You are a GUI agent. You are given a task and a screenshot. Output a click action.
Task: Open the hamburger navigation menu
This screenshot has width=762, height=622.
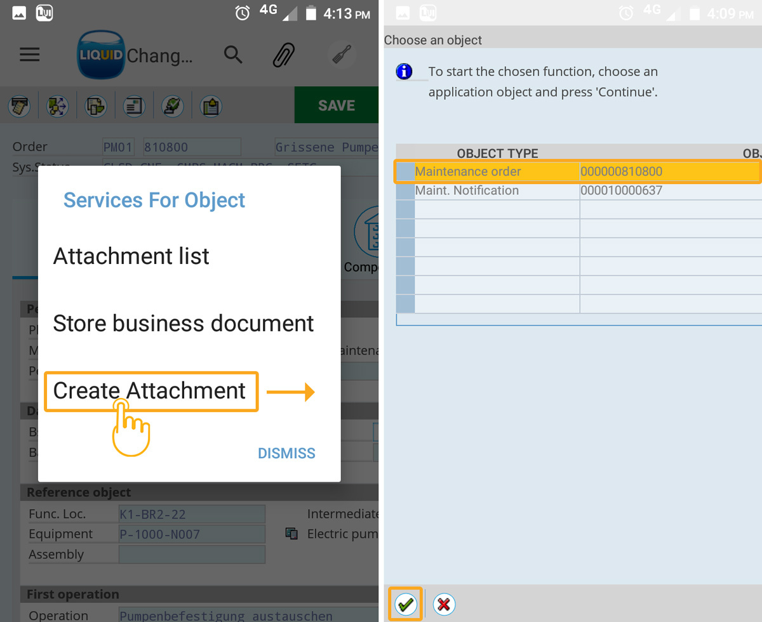click(x=30, y=55)
